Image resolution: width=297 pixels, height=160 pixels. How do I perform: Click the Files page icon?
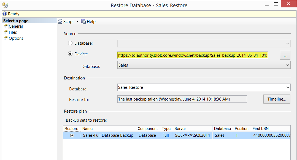click(x=5, y=32)
